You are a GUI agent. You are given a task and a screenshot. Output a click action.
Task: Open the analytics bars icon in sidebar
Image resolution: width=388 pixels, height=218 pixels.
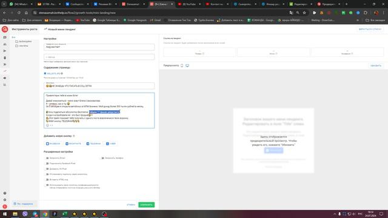5,85
